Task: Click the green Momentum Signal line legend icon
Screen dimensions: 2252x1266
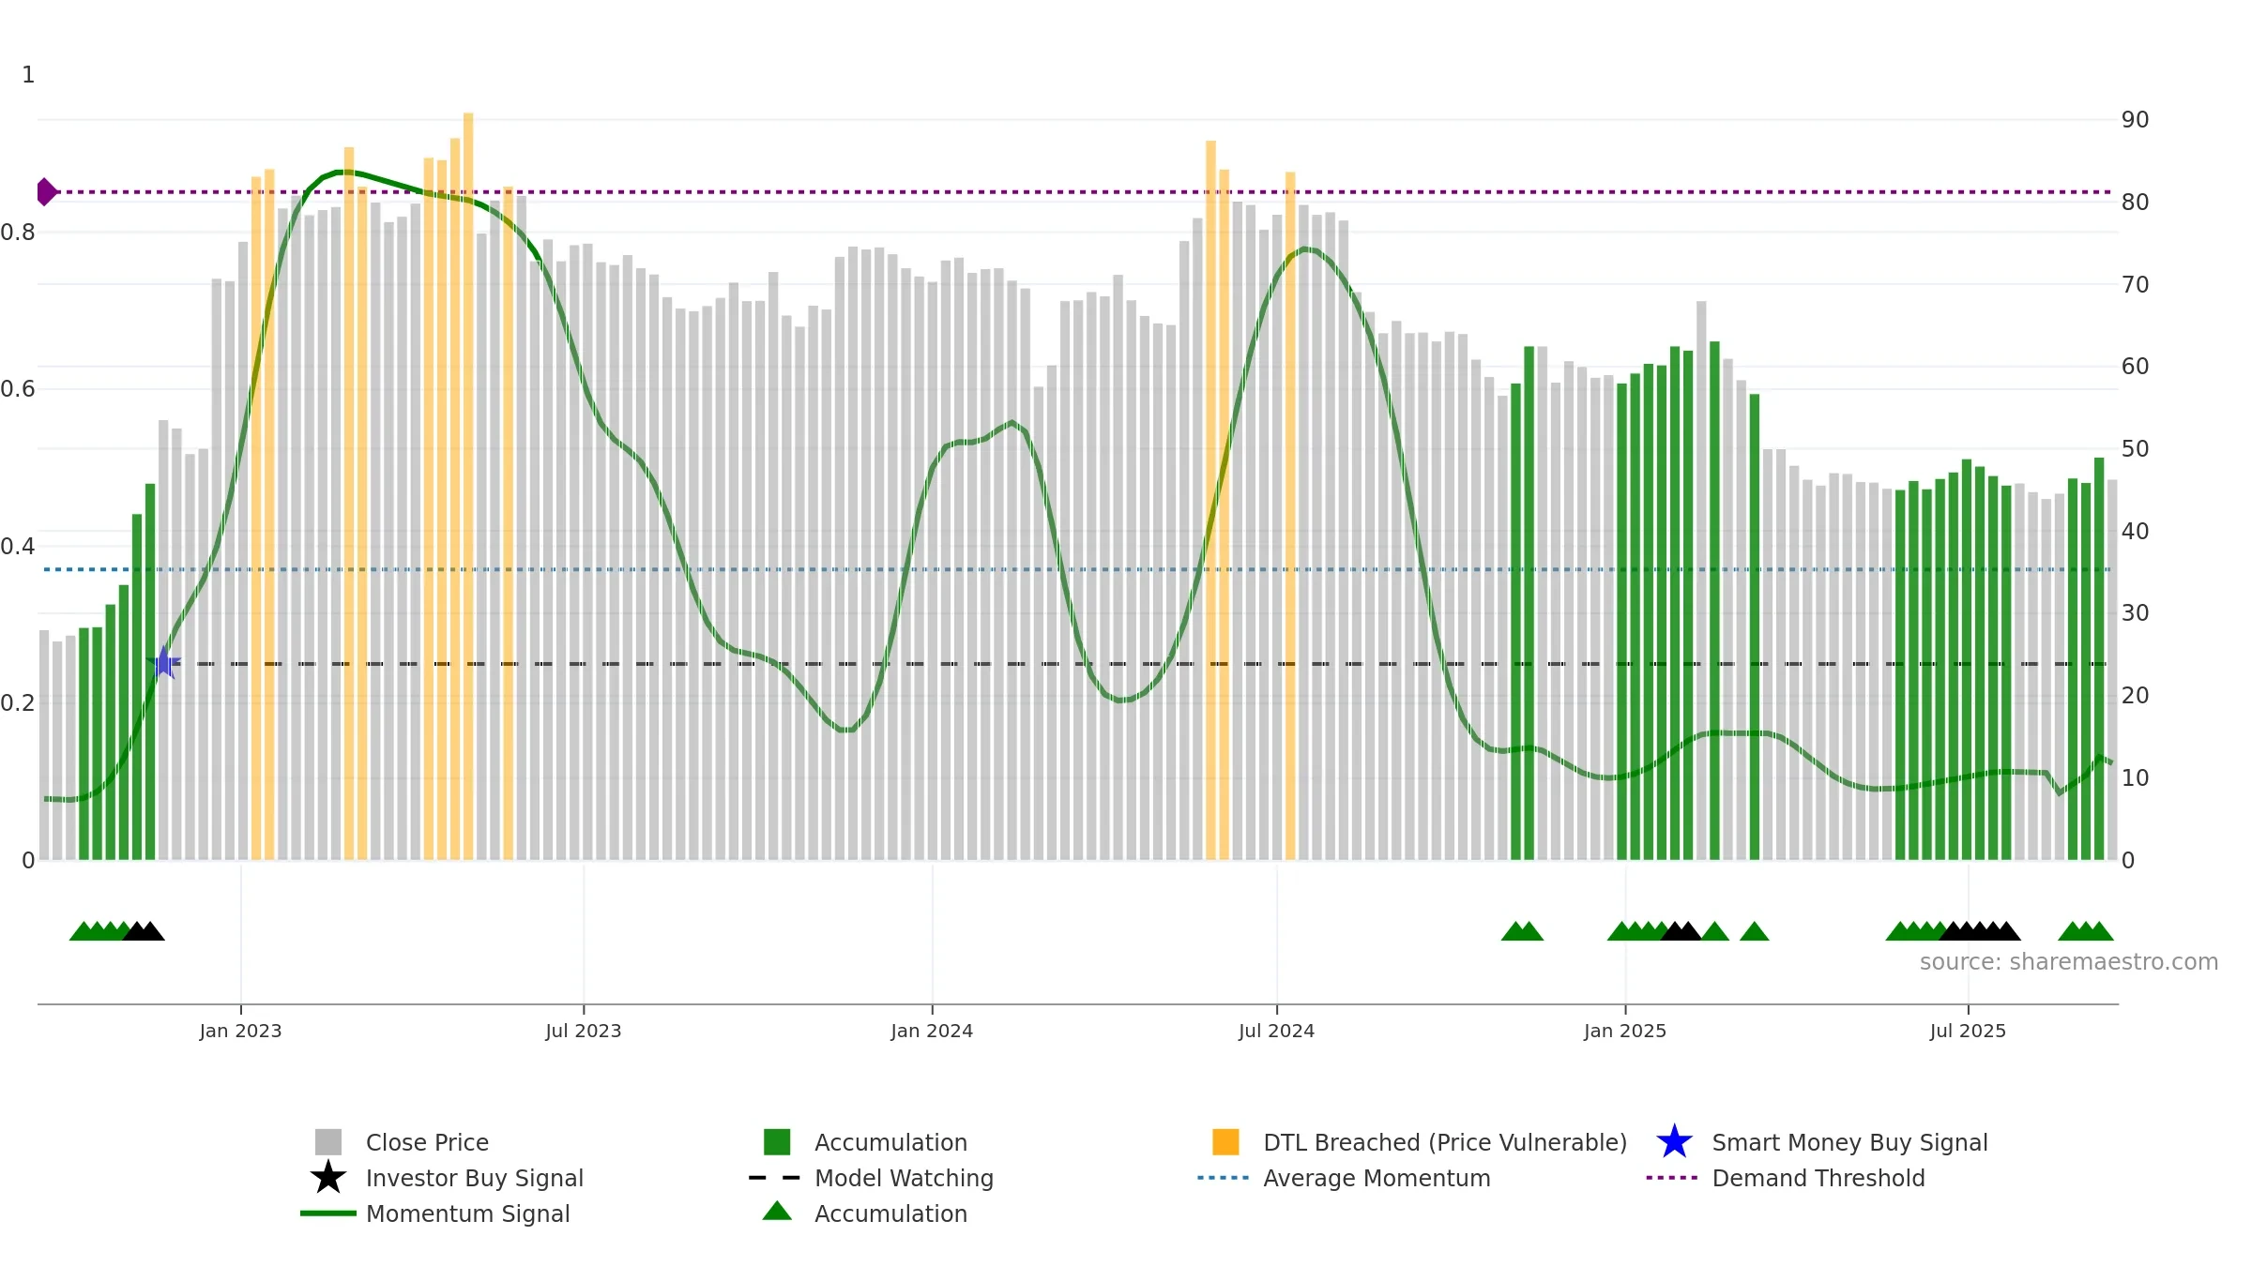Action: click(328, 1213)
